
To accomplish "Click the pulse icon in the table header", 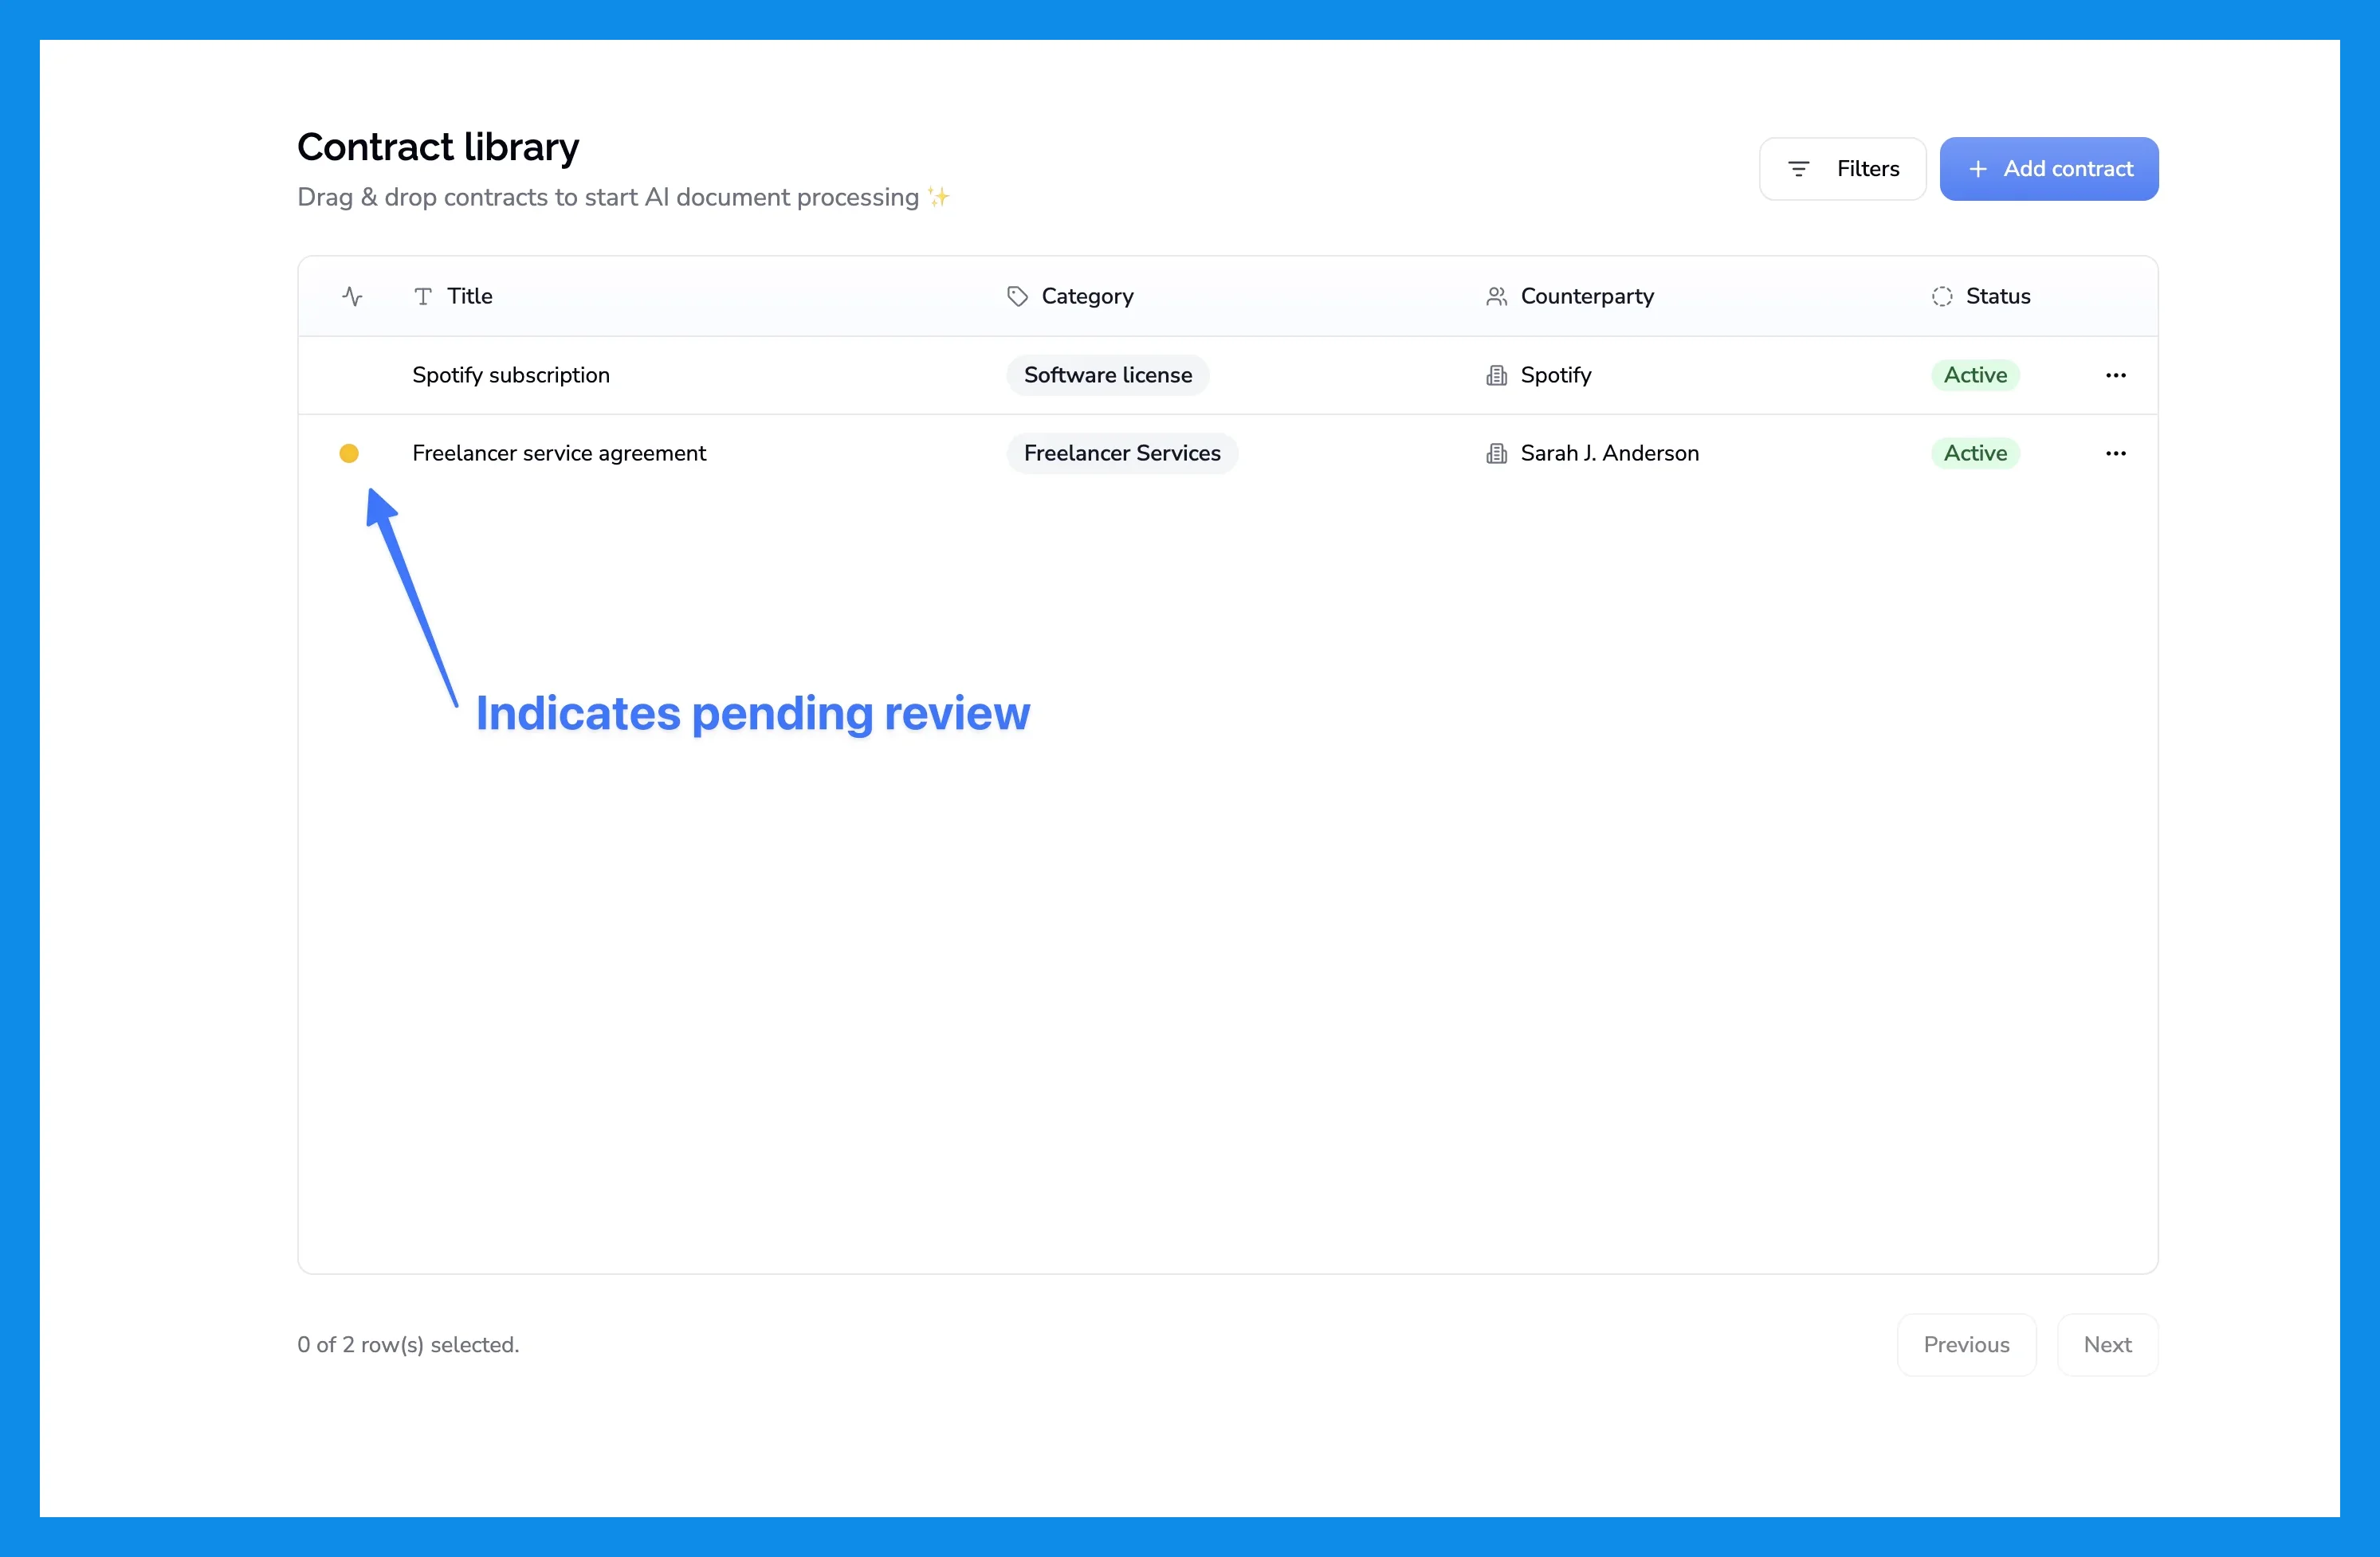I will [x=352, y=296].
